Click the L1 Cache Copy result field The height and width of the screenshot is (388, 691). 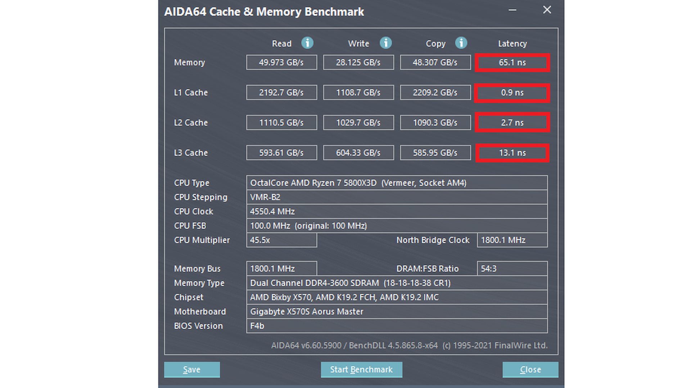point(435,92)
